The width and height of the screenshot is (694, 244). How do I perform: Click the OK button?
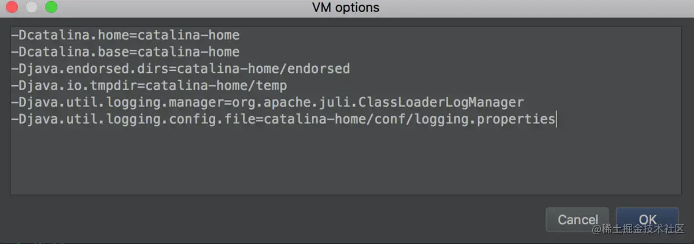[647, 220]
